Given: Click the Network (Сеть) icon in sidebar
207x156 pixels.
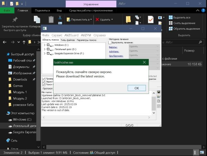Looking at the screenshot, I should pyautogui.click(x=8, y=140).
